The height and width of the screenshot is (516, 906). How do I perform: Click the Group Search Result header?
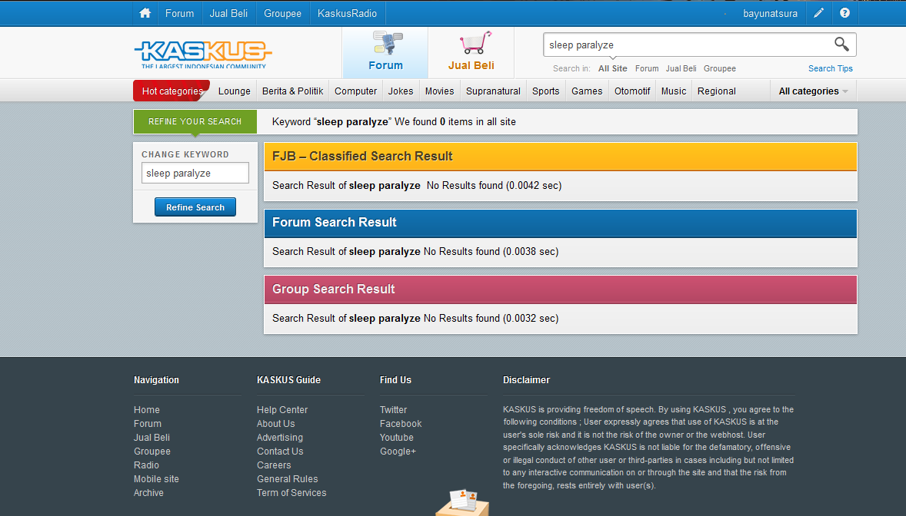pyautogui.click(x=561, y=289)
